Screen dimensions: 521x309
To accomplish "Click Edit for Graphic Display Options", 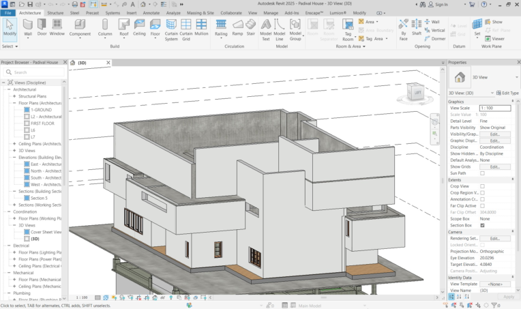I will (495, 141).
